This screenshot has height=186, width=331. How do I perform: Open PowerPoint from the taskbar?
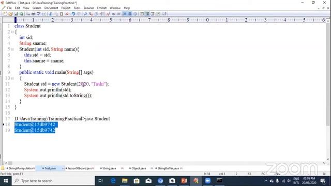point(184,181)
